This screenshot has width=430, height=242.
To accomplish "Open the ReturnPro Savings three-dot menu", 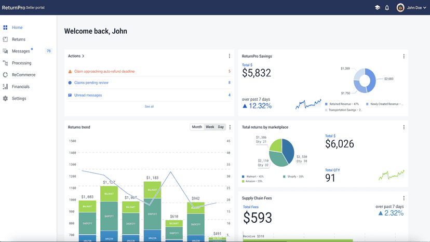I will [404, 56].
